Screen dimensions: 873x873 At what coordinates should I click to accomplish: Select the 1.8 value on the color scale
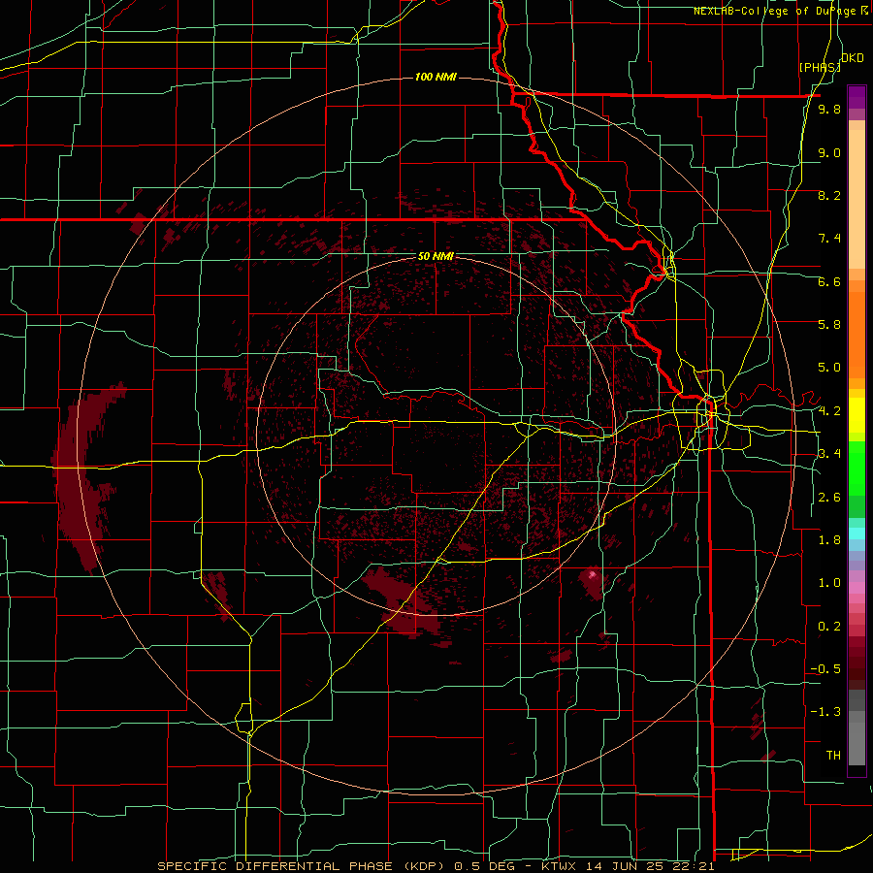point(829,540)
